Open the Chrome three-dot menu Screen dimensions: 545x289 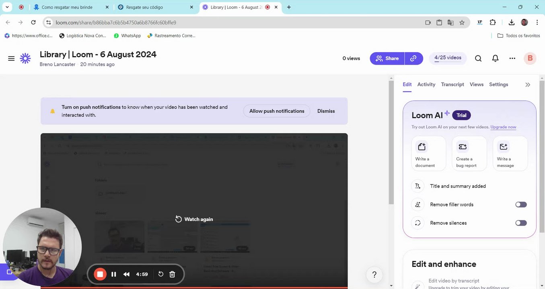537,22
